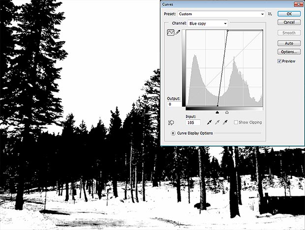
Task: Apply Auto curves adjustment
Action: click(x=289, y=43)
